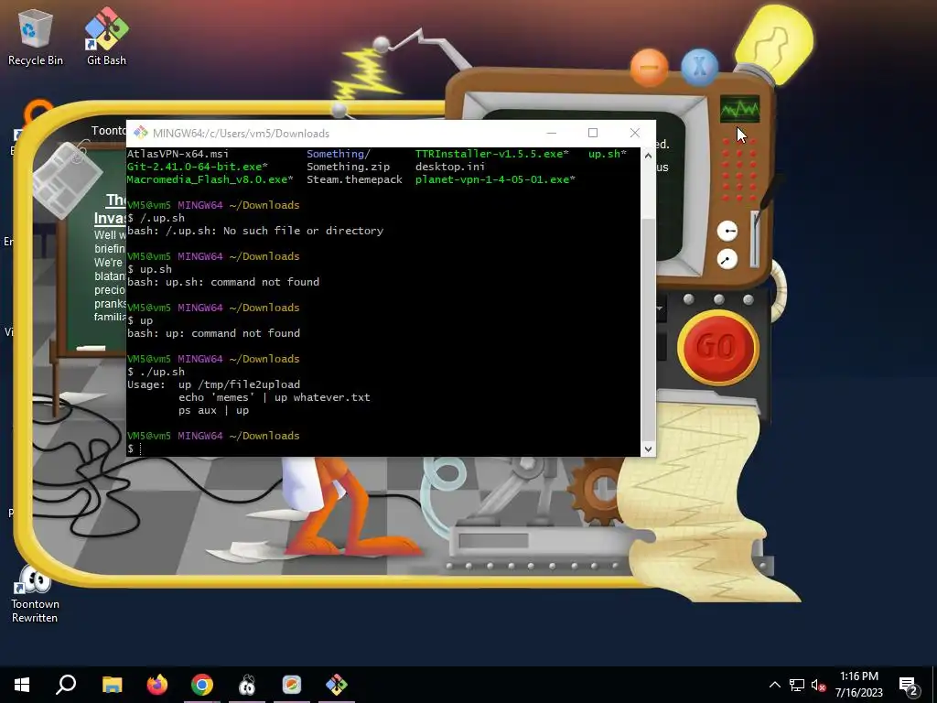
Task: Open File Explorer from taskbar
Action: tap(112, 685)
